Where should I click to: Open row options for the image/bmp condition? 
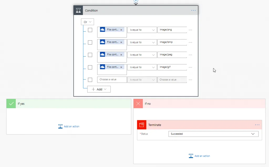coord(190,42)
